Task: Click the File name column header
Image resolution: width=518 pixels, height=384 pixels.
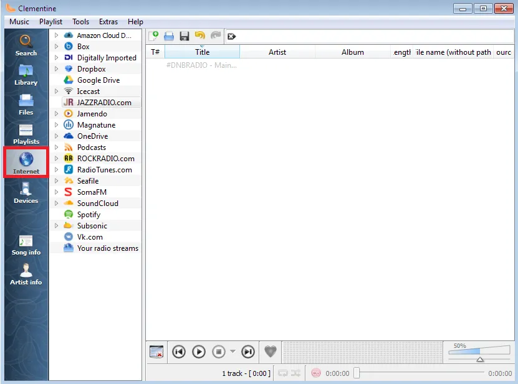Action: (x=453, y=52)
